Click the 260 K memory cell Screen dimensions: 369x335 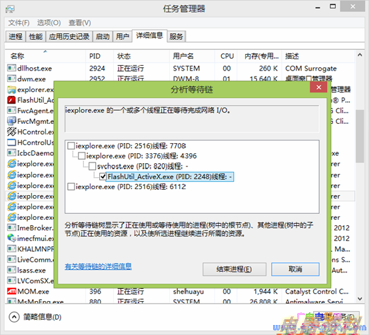click(x=268, y=68)
